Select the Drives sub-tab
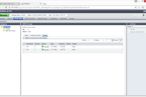Viewport: 146px width, 97px height. pos(45,36)
